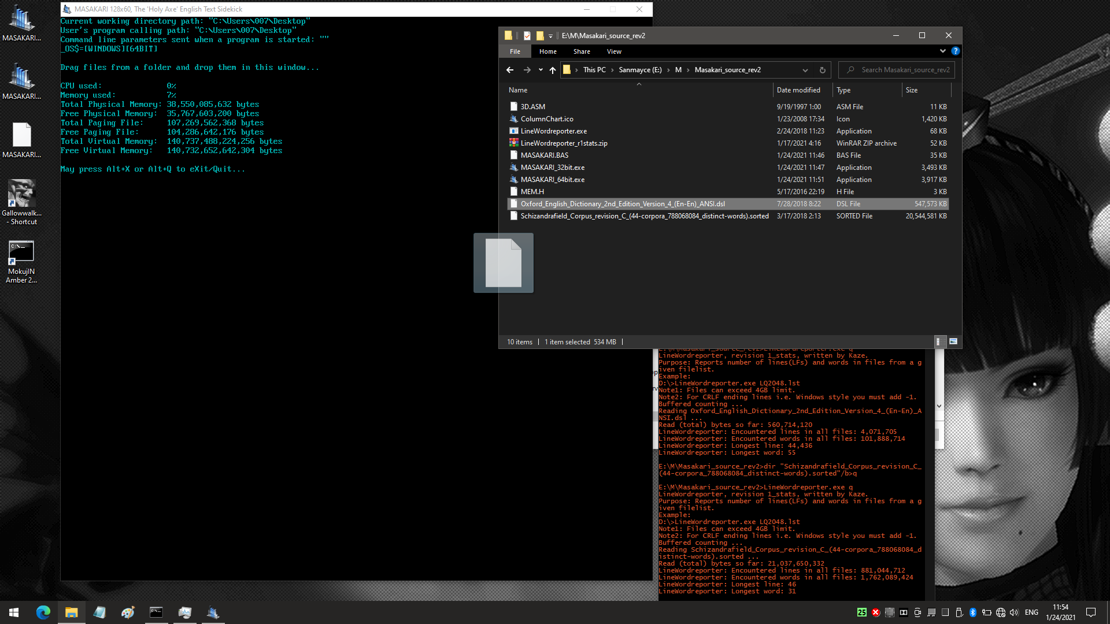Open the View ribbon tab

pyautogui.click(x=614, y=51)
